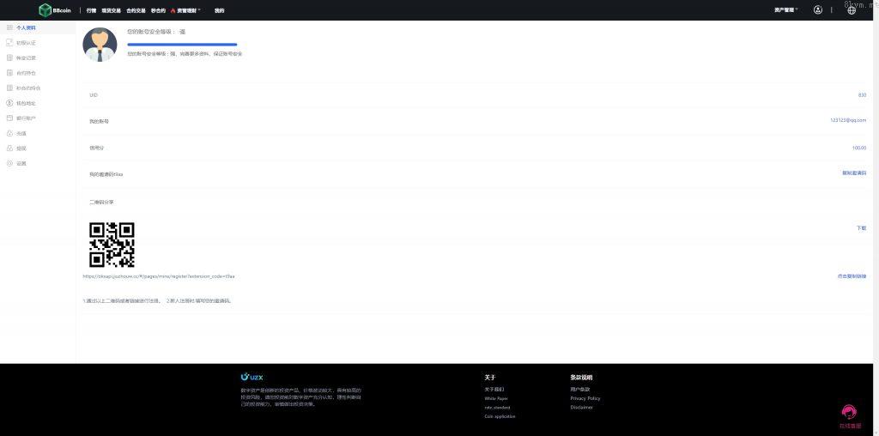Click the 个人资料 sidebar icon
This screenshot has height=436, width=879.
coord(9,27)
